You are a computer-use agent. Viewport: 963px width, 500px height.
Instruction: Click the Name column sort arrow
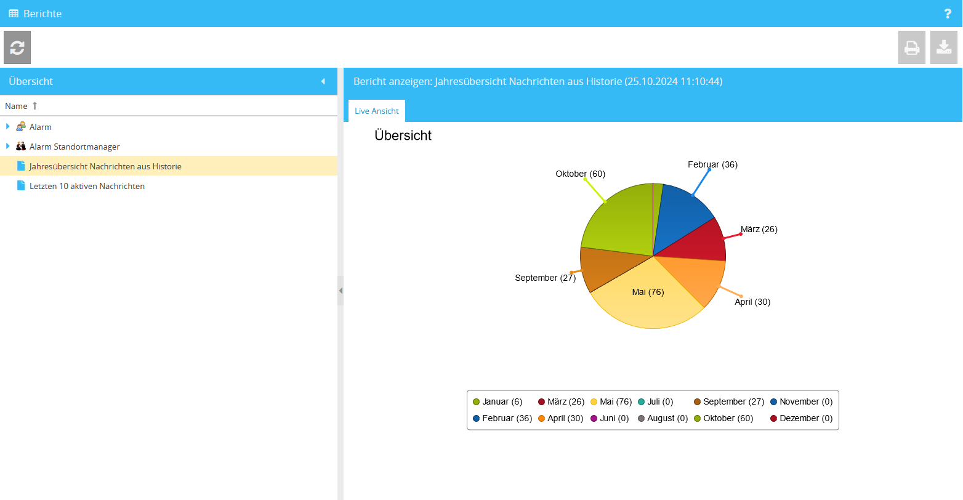coord(35,106)
